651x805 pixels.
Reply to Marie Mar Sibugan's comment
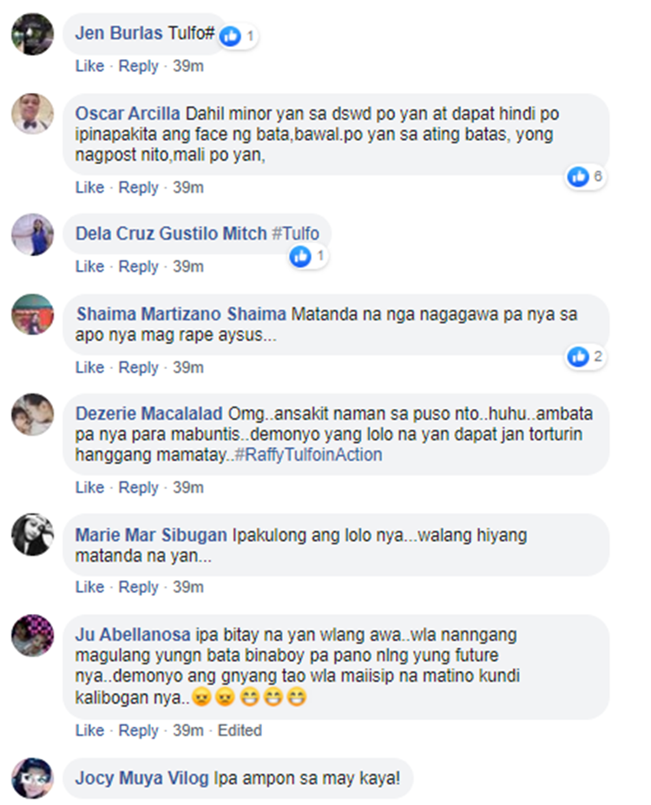[x=138, y=587]
